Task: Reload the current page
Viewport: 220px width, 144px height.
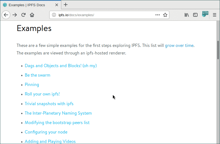Action: 23,15
